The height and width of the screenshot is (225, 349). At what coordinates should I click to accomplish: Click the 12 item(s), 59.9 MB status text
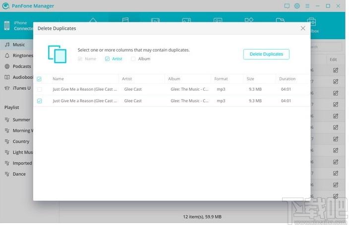coord(202,217)
